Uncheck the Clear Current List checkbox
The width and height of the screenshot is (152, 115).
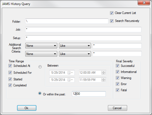[x=112, y=13]
